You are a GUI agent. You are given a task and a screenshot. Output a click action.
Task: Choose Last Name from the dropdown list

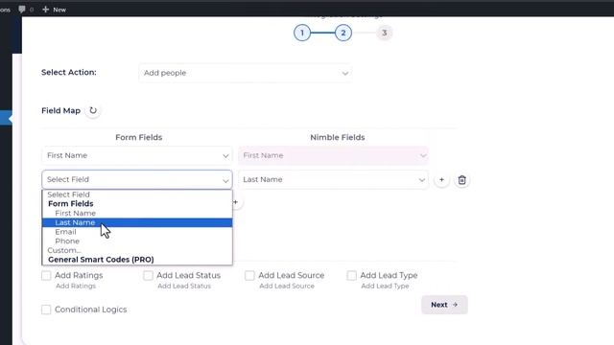pos(137,222)
